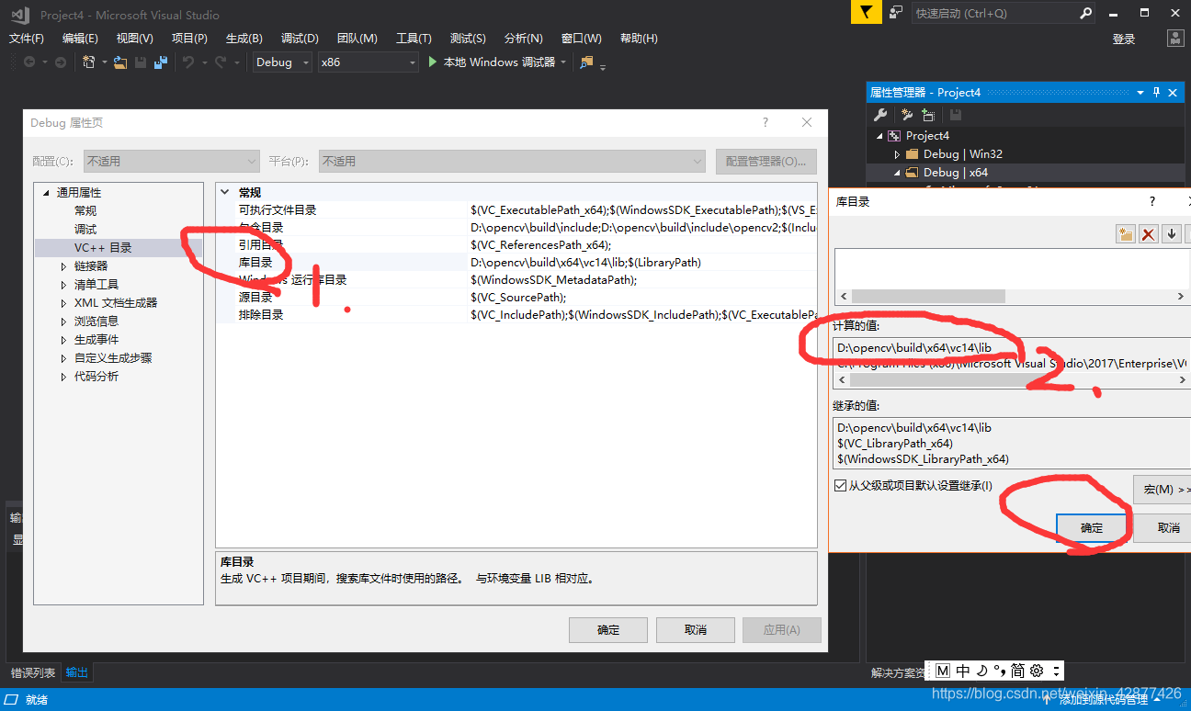Click the open file toolbar icon
This screenshot has width=1191, height=711.
(120, 62)
